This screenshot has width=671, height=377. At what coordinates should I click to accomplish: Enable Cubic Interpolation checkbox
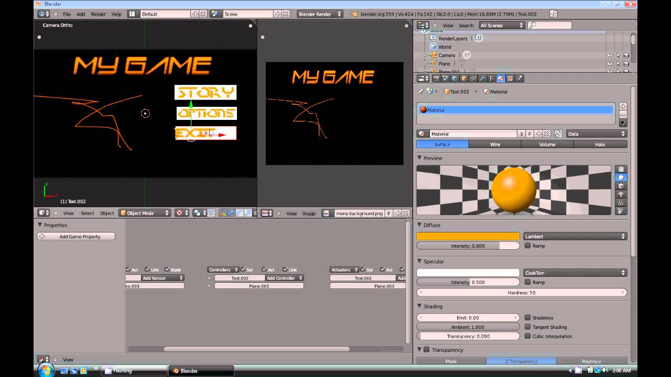coord(528,336)
